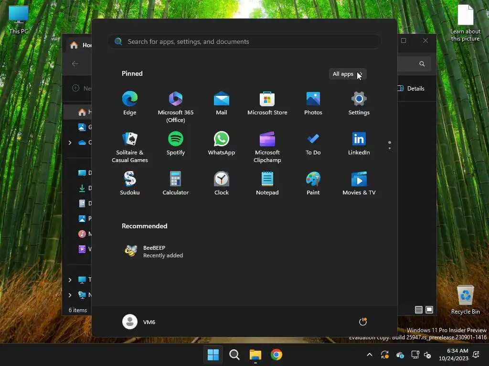Open the clock and date flyout
489x366 pixels.
454,355
